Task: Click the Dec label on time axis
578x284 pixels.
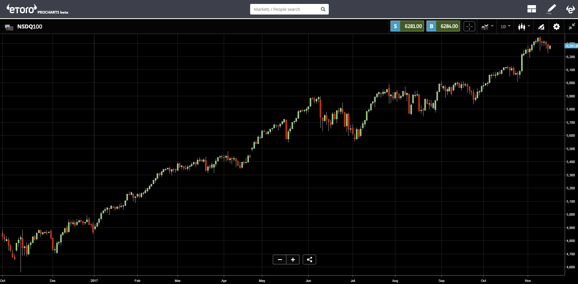Action: tap(53, 281)
